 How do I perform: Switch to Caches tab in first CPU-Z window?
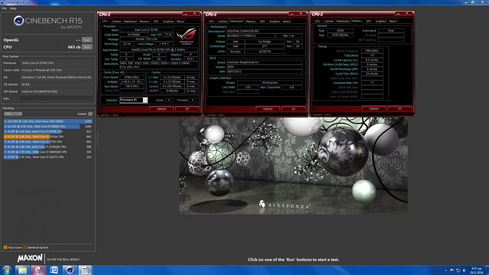point(117,21)
